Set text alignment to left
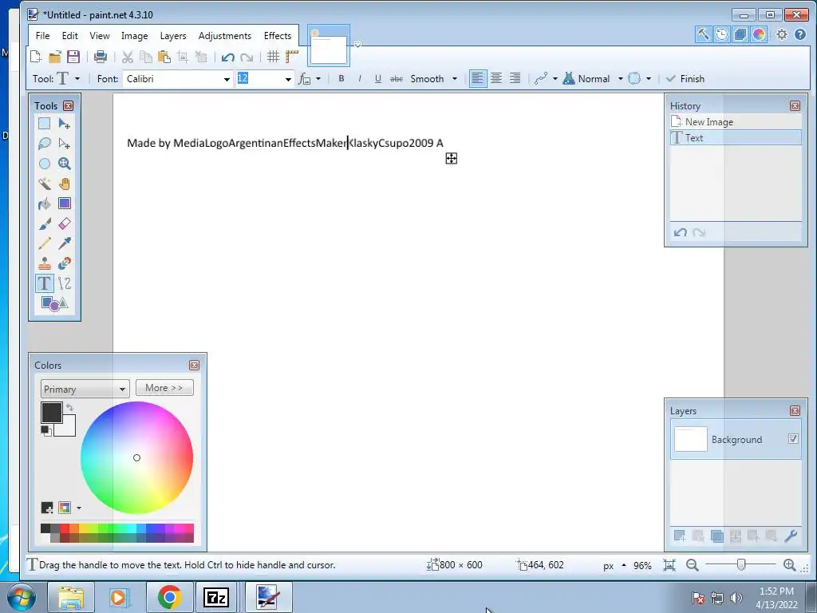 pos(477,79)
